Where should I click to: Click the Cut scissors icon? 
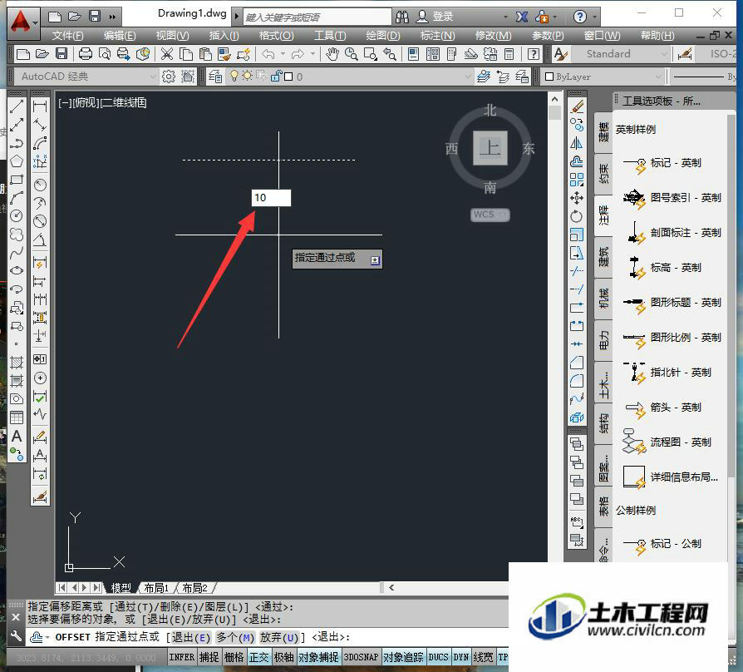coord(167,54)
